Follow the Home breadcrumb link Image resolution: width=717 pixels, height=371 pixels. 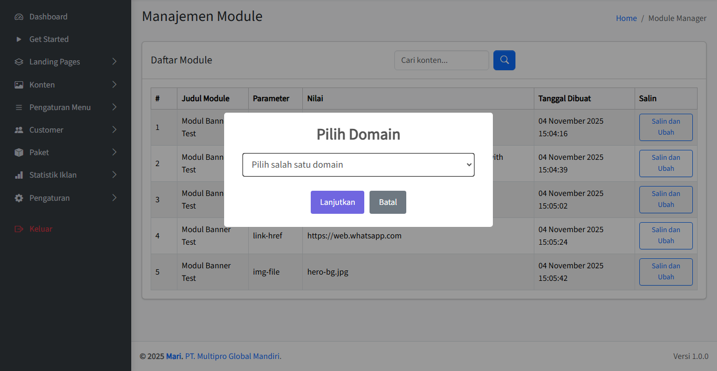[x=626, y=18]
